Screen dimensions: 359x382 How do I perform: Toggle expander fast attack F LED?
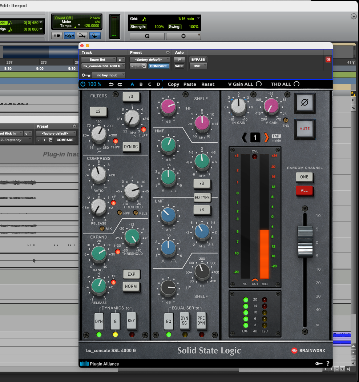[113, 282]
